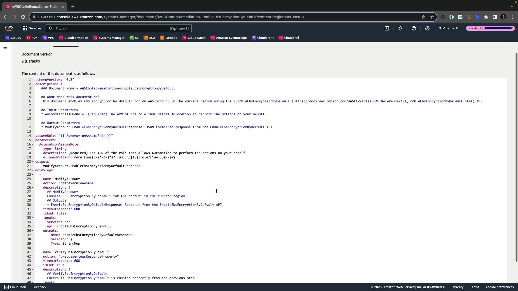Open the AWS support help icon
The width and height of the screenshot is (518, 291).
tap(414, 28)
